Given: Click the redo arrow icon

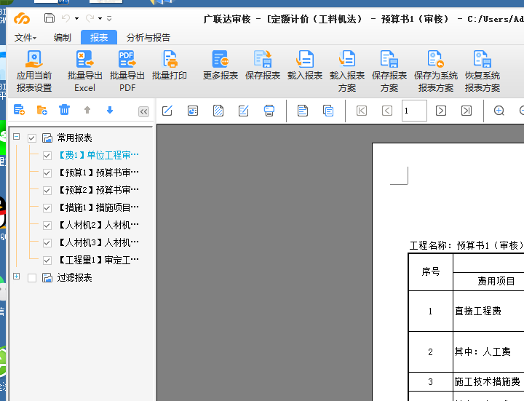Looking at the screenshot, I should click(x=90, y=18).
